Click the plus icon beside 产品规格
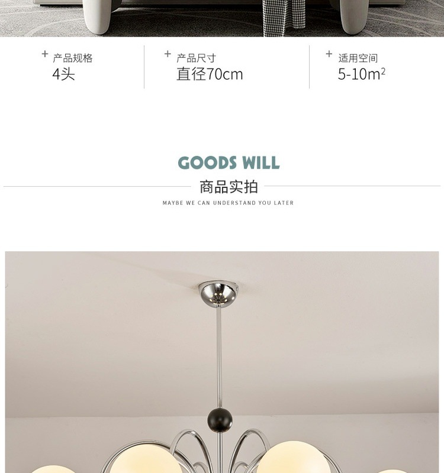This screenshot has width=444, height=473. 45,54
